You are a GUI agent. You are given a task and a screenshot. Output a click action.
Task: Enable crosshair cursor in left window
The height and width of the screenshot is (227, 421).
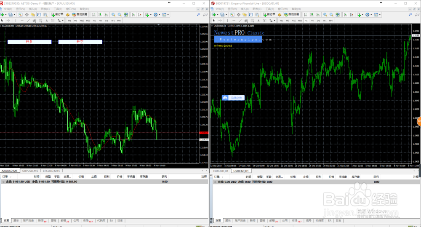click(8, 20)
